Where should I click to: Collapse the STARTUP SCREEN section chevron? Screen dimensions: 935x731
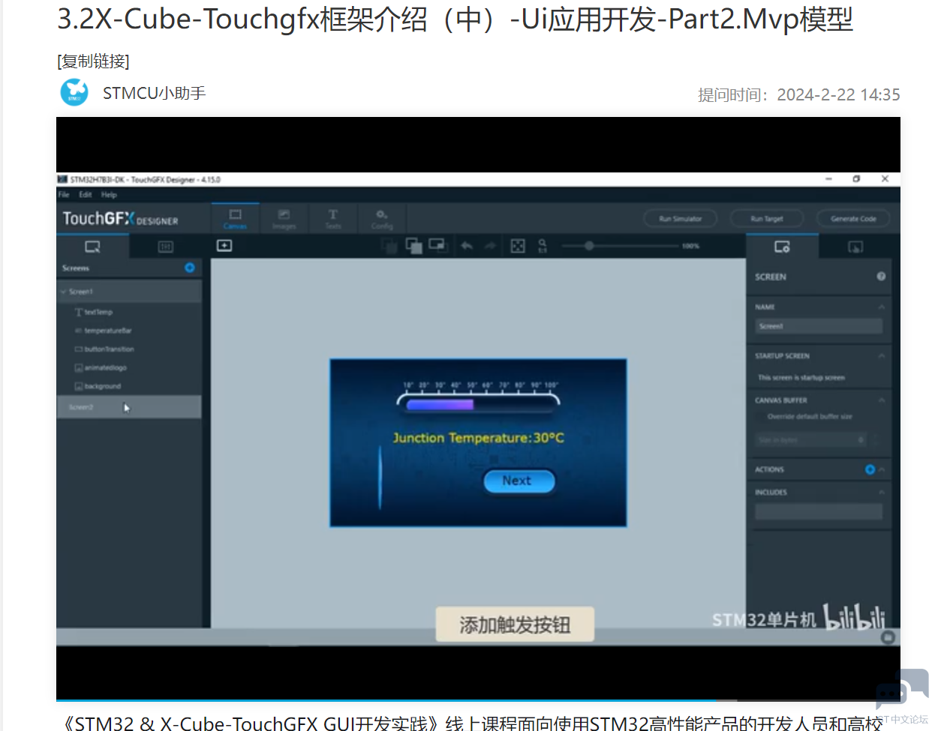[881, 355]
